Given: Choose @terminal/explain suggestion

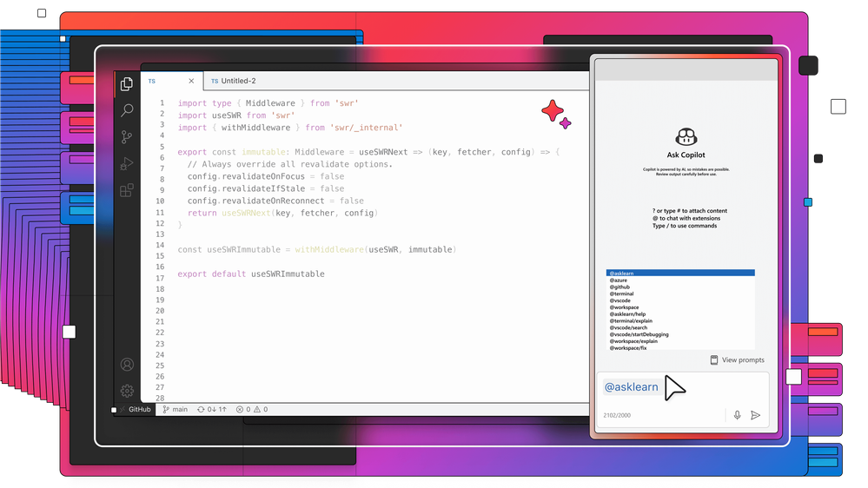Looking at the screenshot, I should pos(680,321).
